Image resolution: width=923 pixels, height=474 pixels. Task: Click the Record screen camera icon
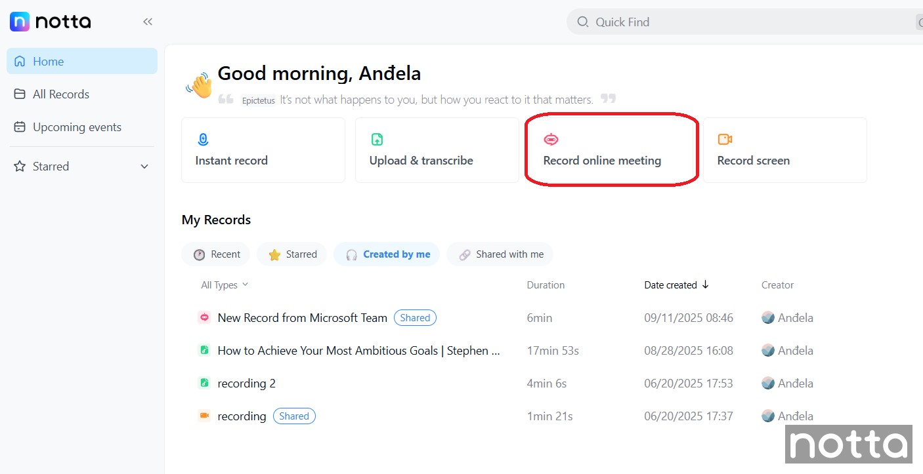pyautogui.click(x=725, y=139)
